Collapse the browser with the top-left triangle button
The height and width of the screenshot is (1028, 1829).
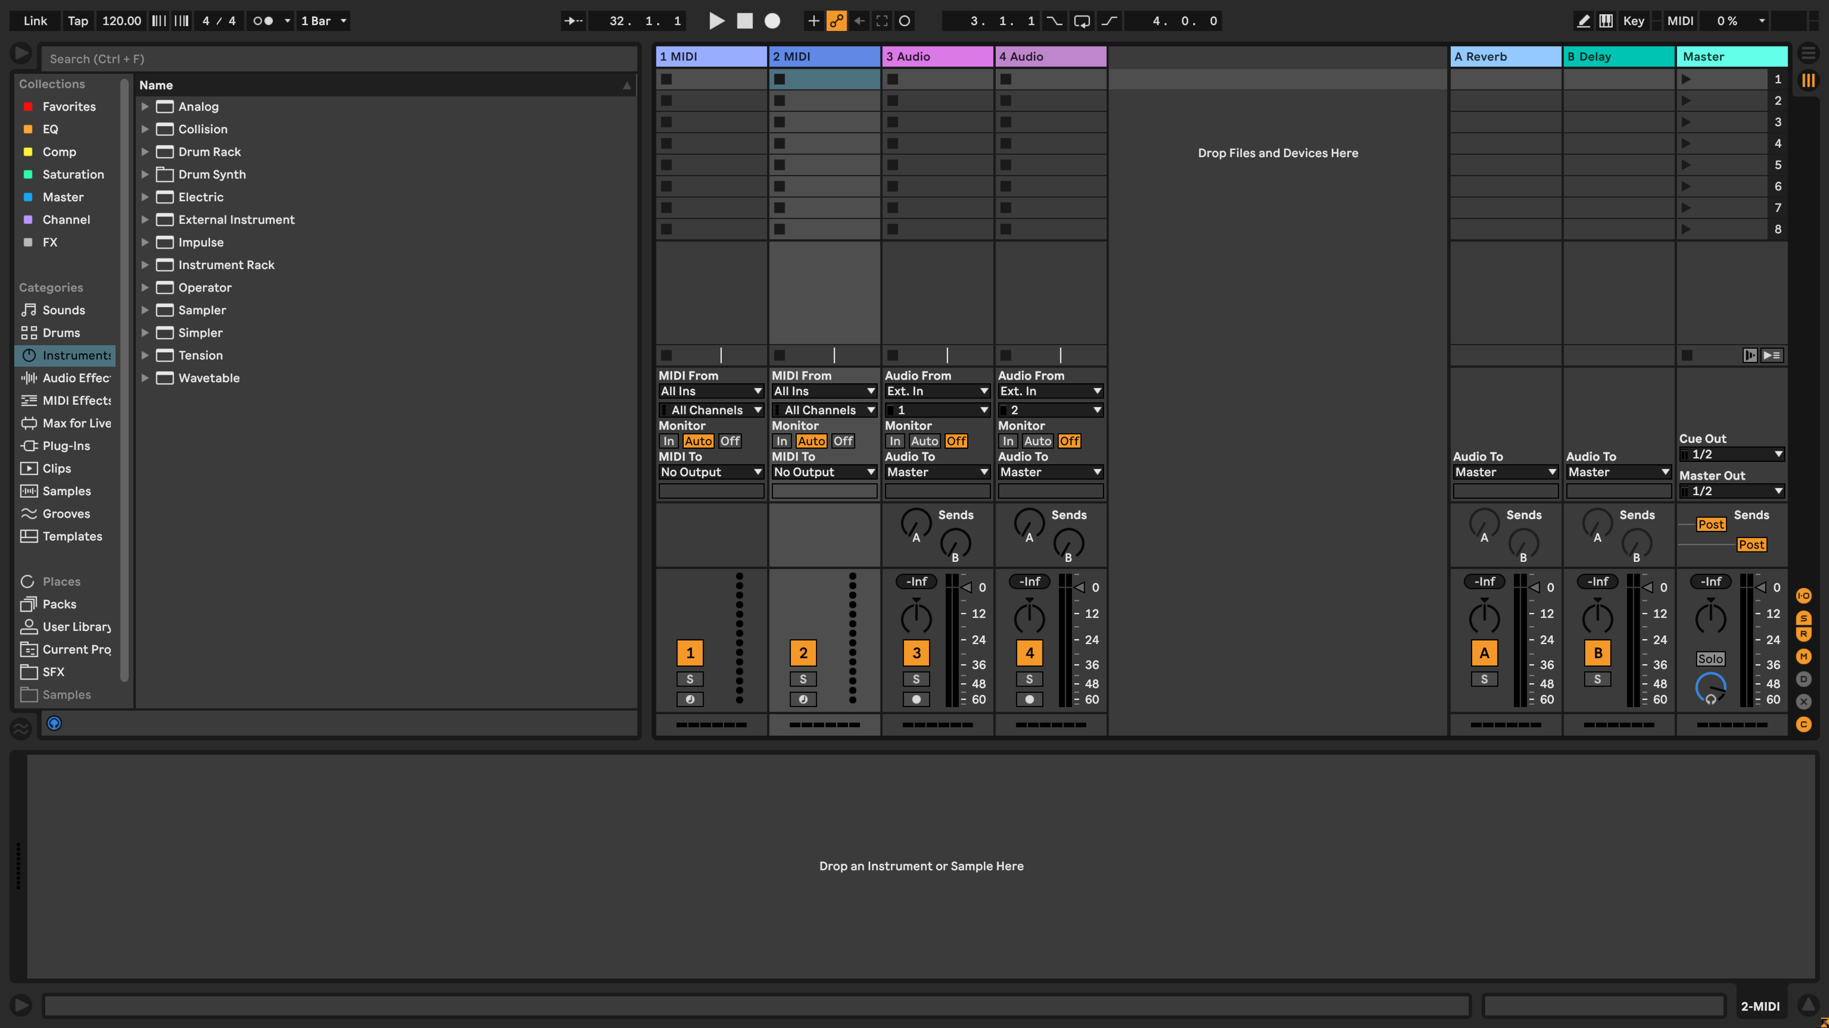[20, 53]
